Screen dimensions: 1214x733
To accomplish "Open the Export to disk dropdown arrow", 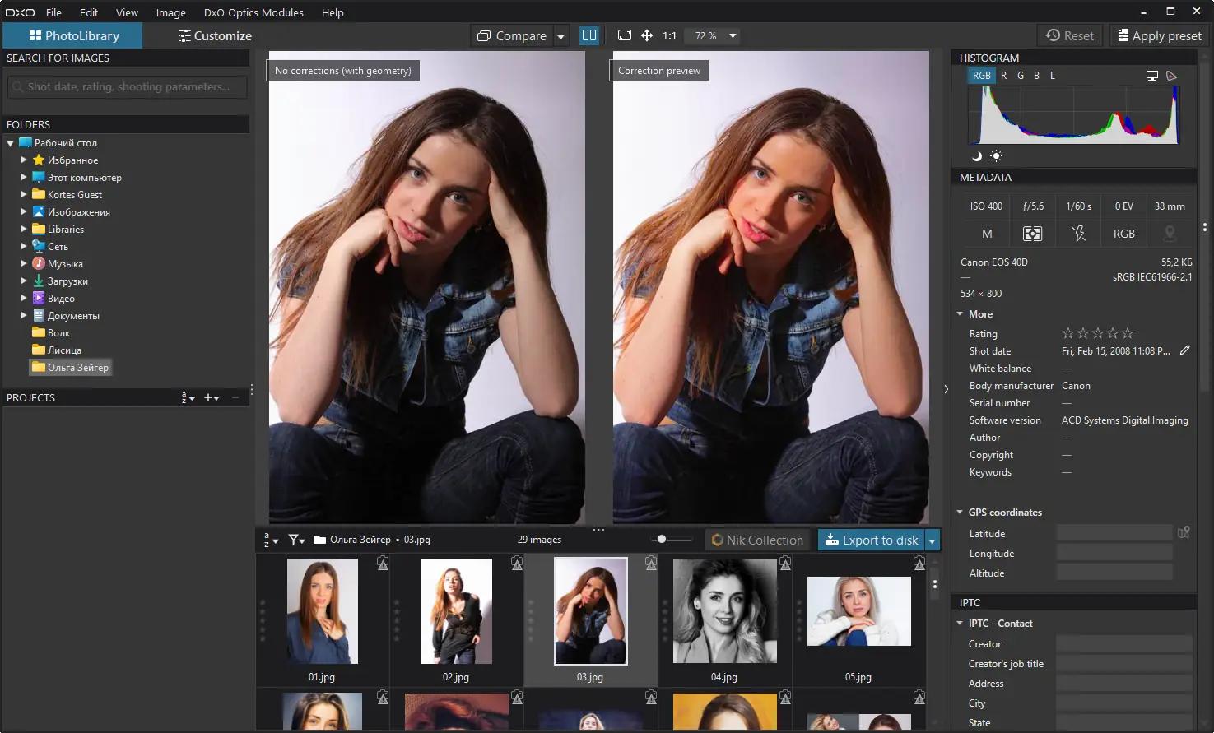I will click(932, 539).
